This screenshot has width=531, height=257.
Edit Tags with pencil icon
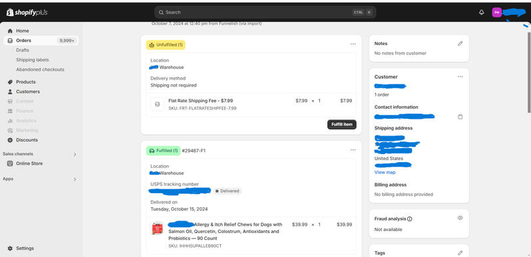point(460,252)
